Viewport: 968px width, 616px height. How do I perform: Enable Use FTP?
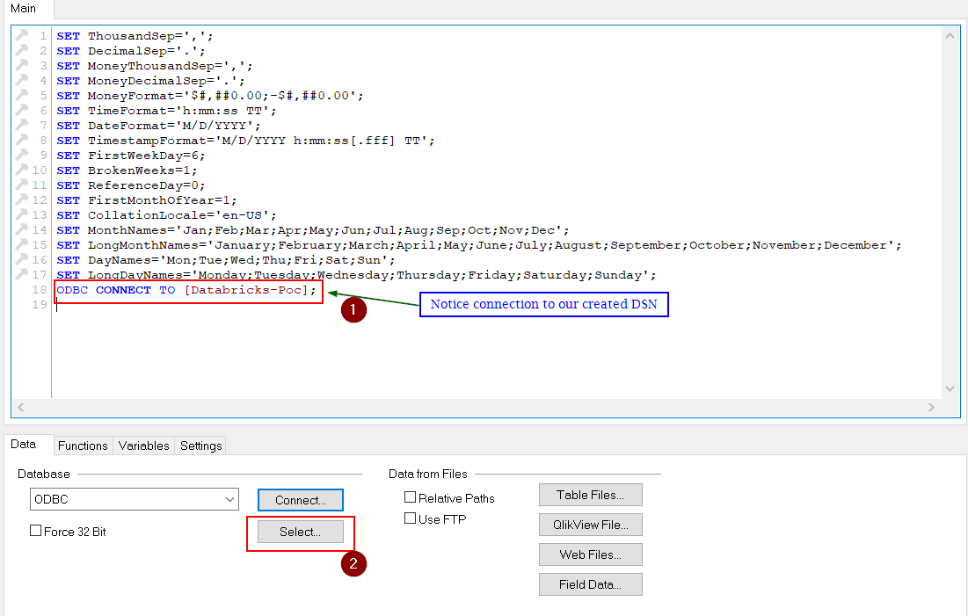pos(410,518)
